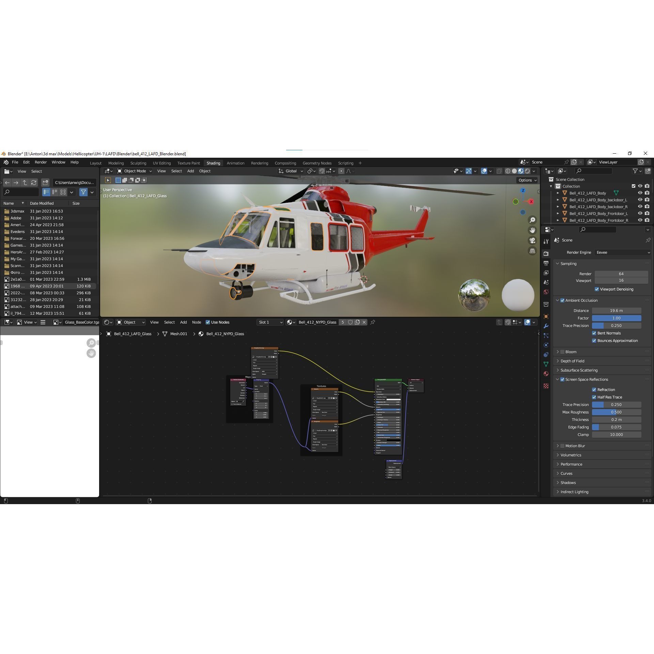The height and width of the screenshot is (654, 654).
Task: Select the Material Properties sphere icon
Action: point(546,374)
